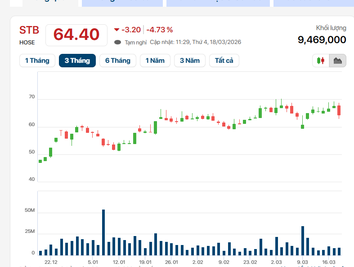Click the -3.20 price change value
This screenshot has height=267, width=354.
click(131, 30)
